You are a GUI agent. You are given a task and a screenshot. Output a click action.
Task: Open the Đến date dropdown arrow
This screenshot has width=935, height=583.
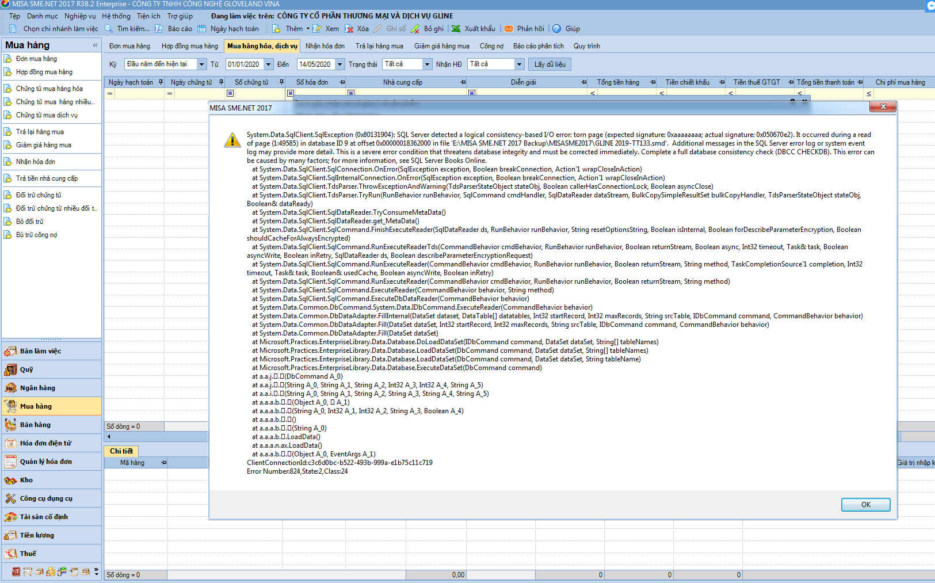coord(339,64)
